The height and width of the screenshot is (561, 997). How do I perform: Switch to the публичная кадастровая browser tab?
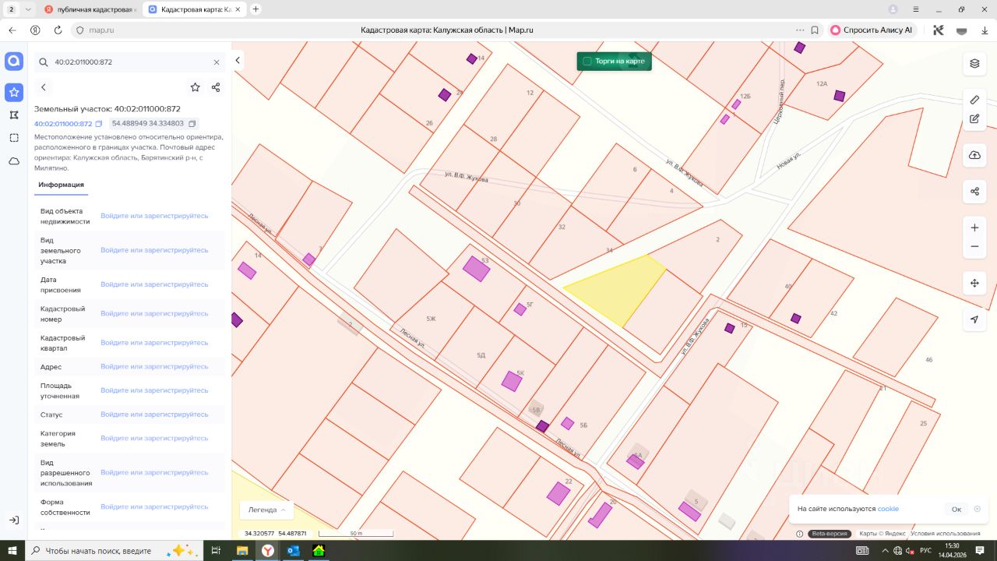89,9
